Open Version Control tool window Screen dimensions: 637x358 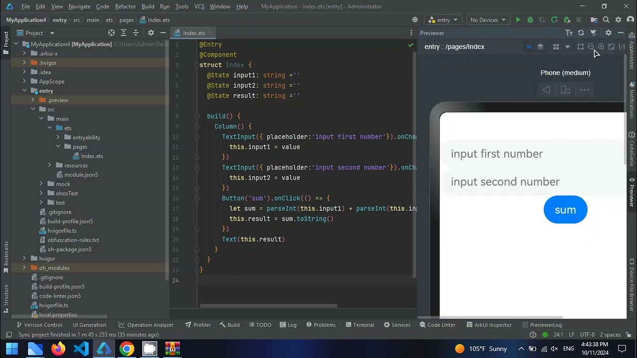[38, 325]
